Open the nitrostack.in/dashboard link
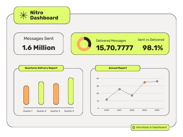Image resolution: width=183 pixels, height=137 pixels. coord(151,127)
